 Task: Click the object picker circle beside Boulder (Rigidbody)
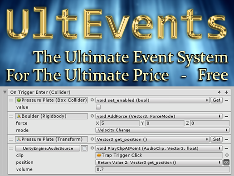92,116
